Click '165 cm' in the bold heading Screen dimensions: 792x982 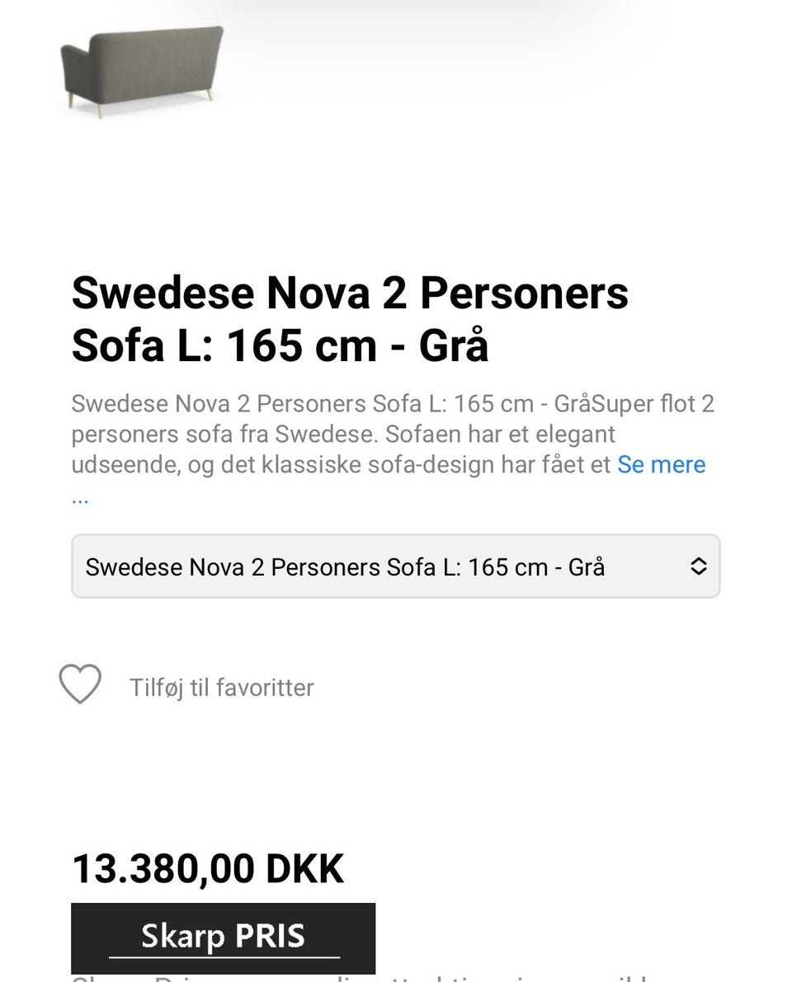(302, 346)
